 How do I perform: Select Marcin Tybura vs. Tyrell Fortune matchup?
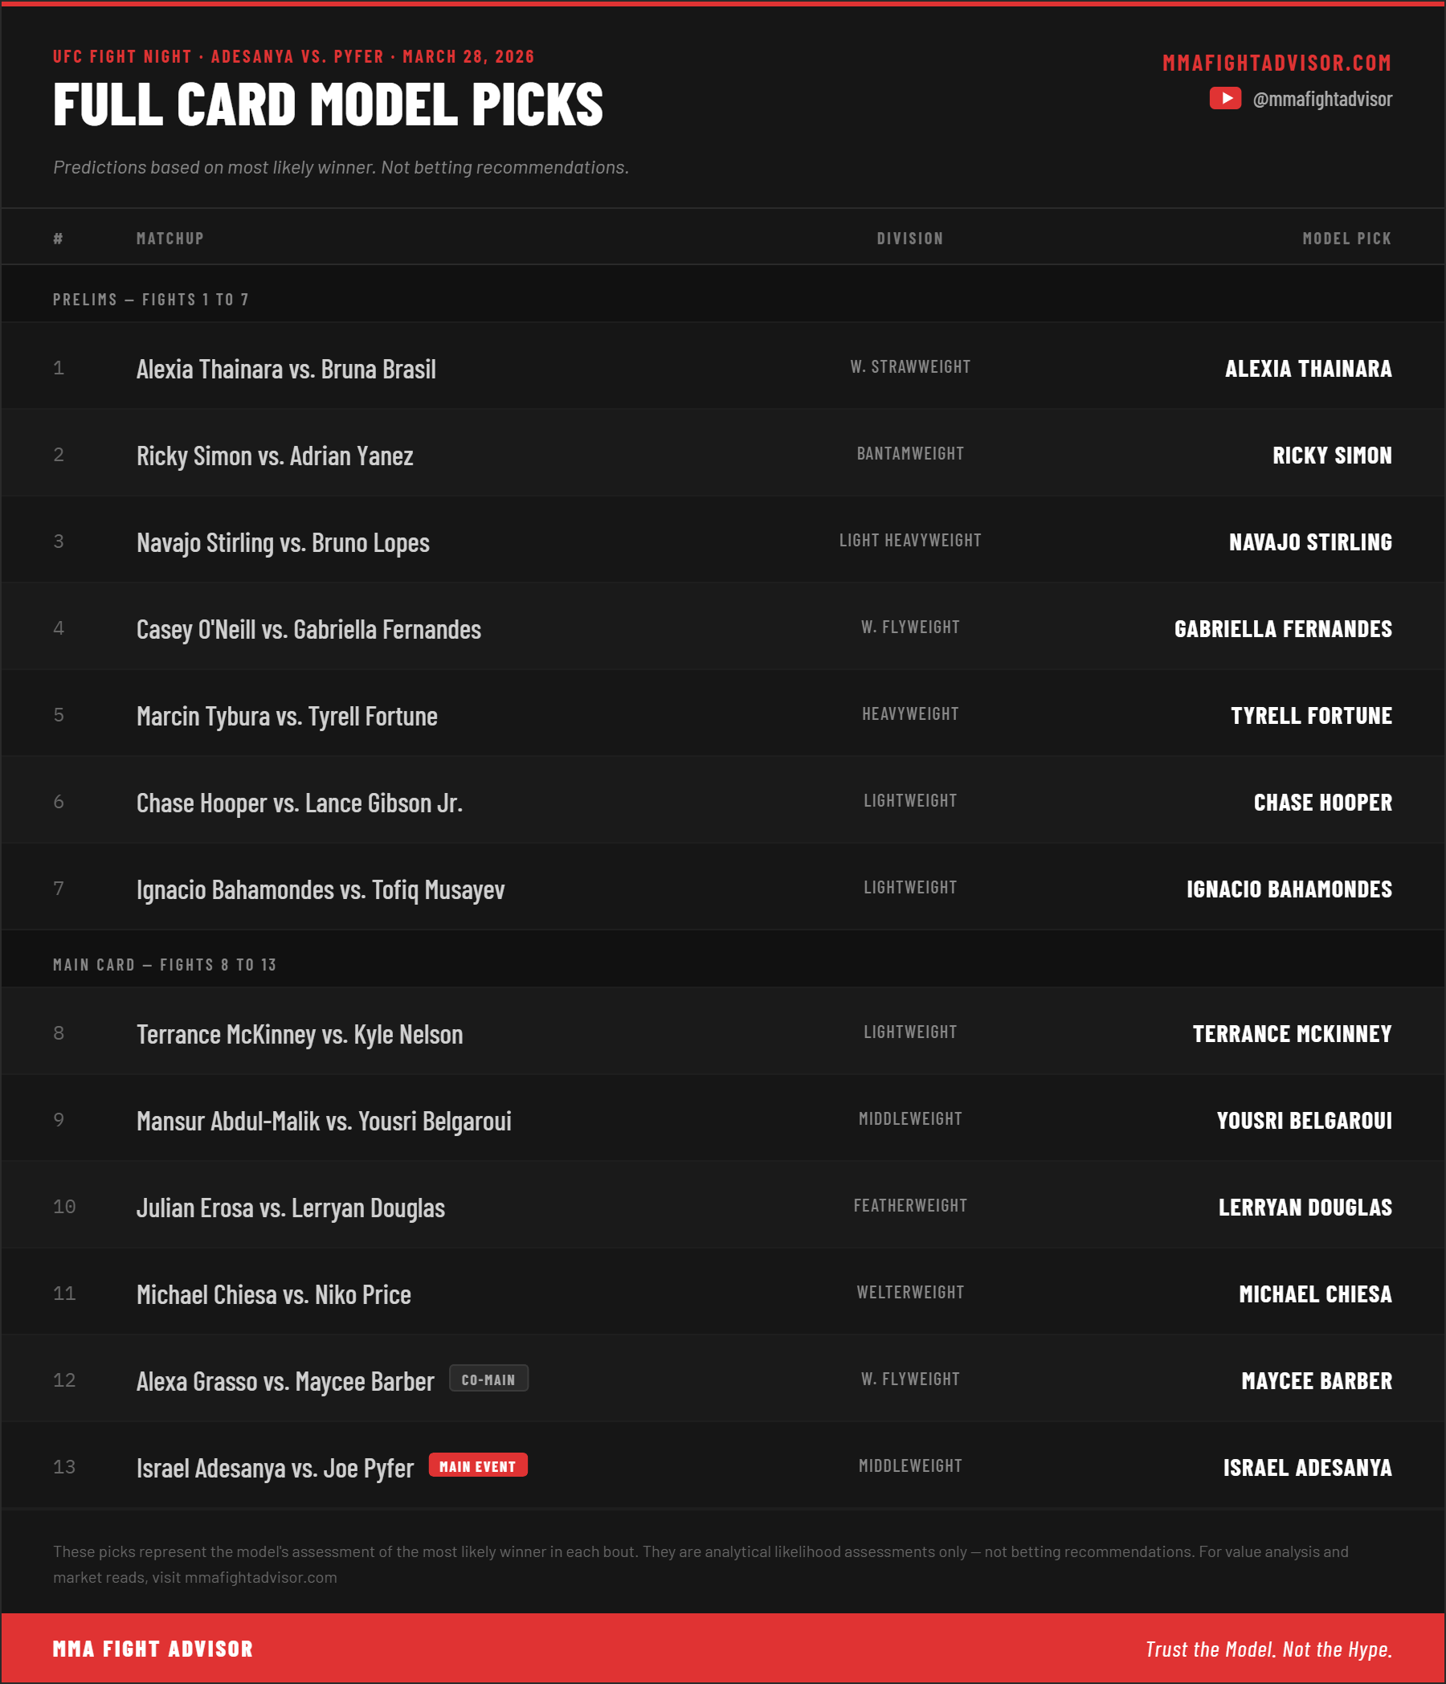287,716
